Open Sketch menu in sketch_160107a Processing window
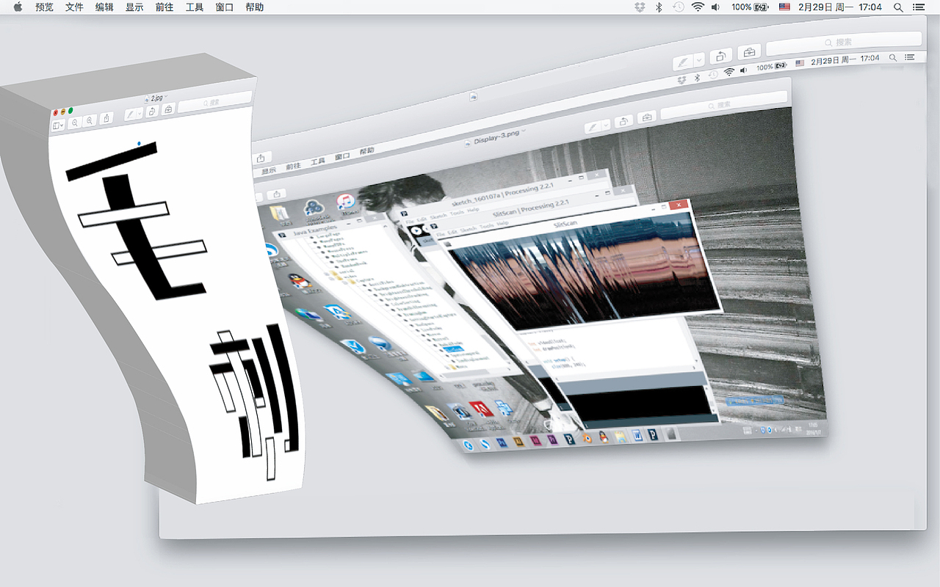The height and width of the screenshot is (587, 940). 438,217
